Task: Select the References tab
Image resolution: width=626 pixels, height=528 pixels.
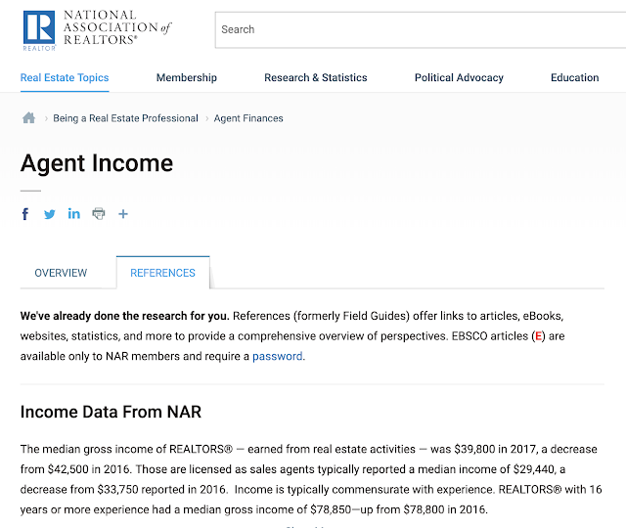Action: (163, 273)
